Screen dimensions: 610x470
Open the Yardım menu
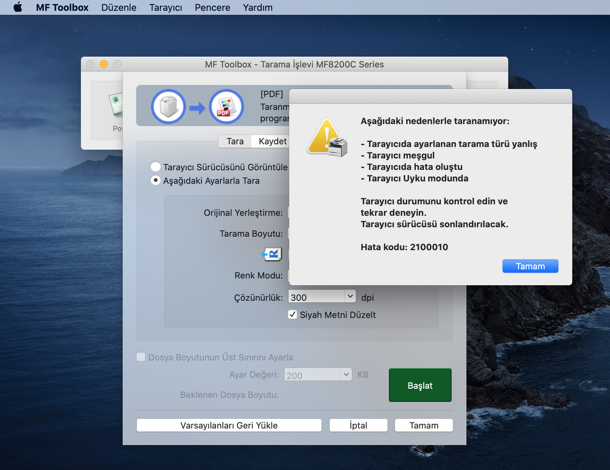257,7
